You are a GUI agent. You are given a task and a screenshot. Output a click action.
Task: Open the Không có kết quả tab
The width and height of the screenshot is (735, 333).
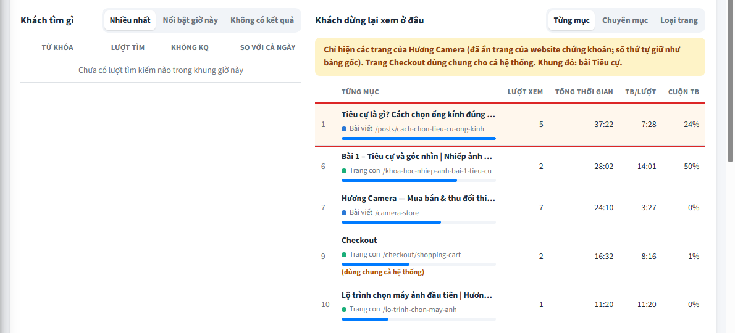click(262, 20)
